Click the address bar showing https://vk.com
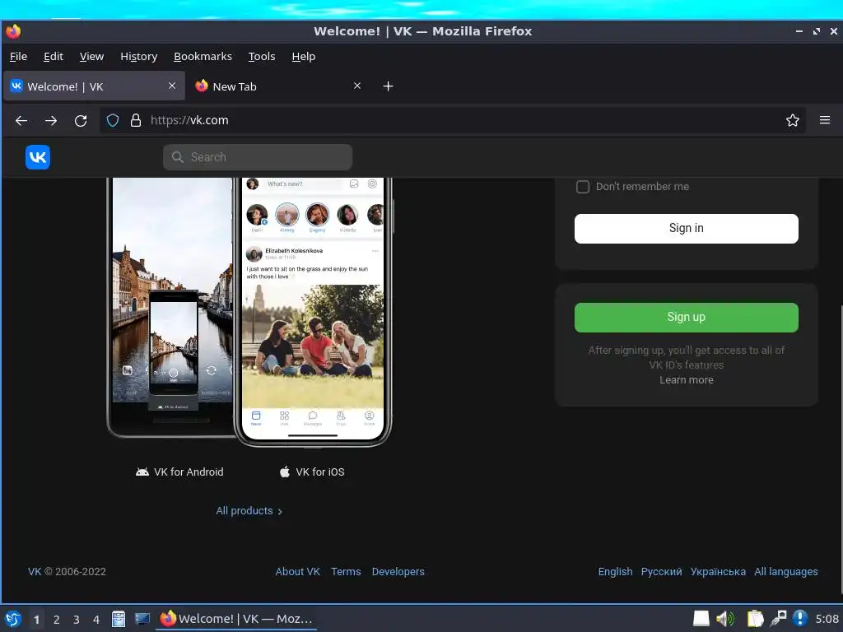This screenshot has height=632, width=843. (452, 120)
